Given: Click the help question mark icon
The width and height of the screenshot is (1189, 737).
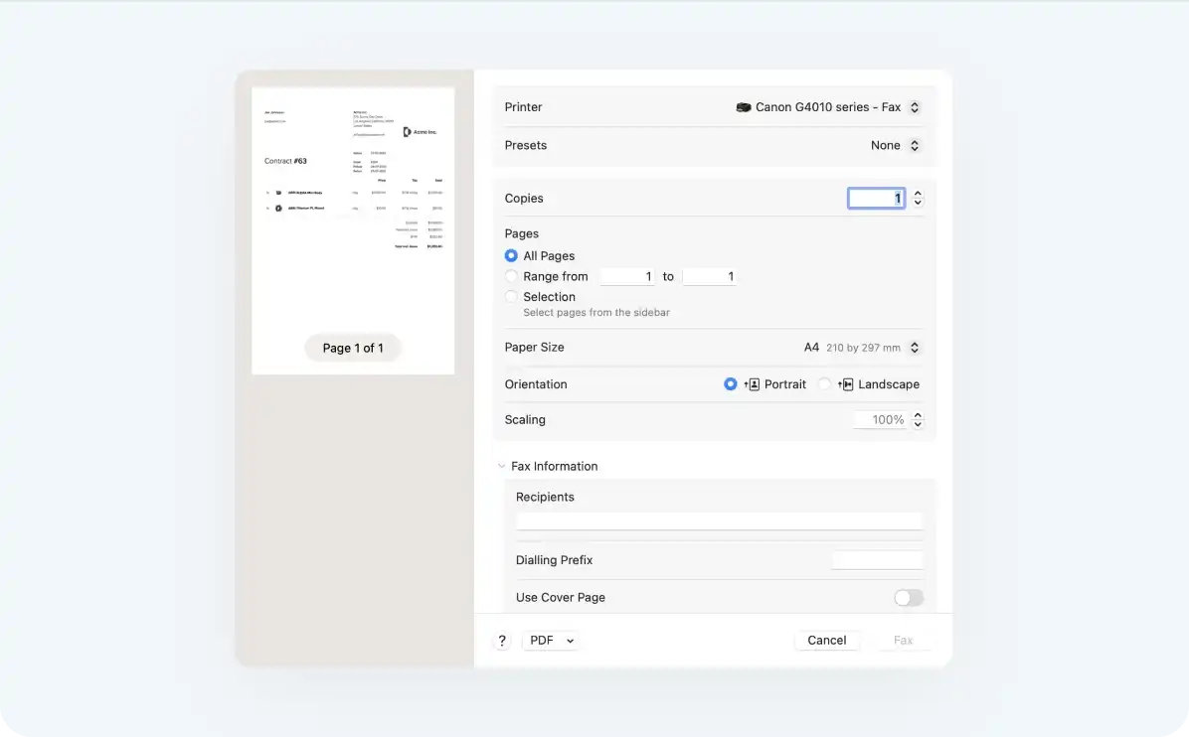Looking at the screenshot, I should (x=502, y=641).
